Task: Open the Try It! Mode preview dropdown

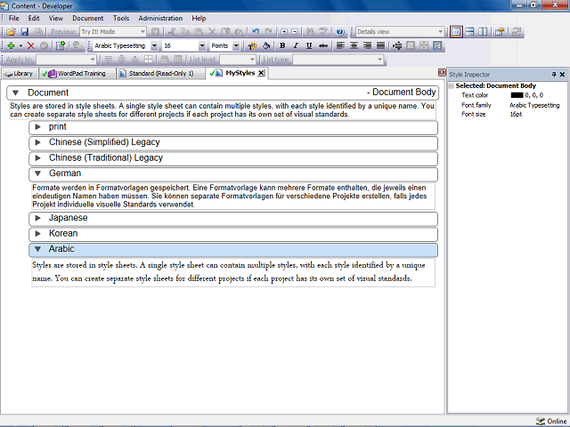Action: [x=142, y=32]
